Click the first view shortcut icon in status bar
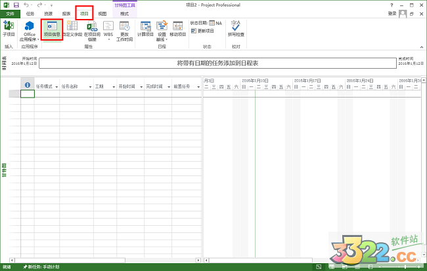 coord(319,267)
